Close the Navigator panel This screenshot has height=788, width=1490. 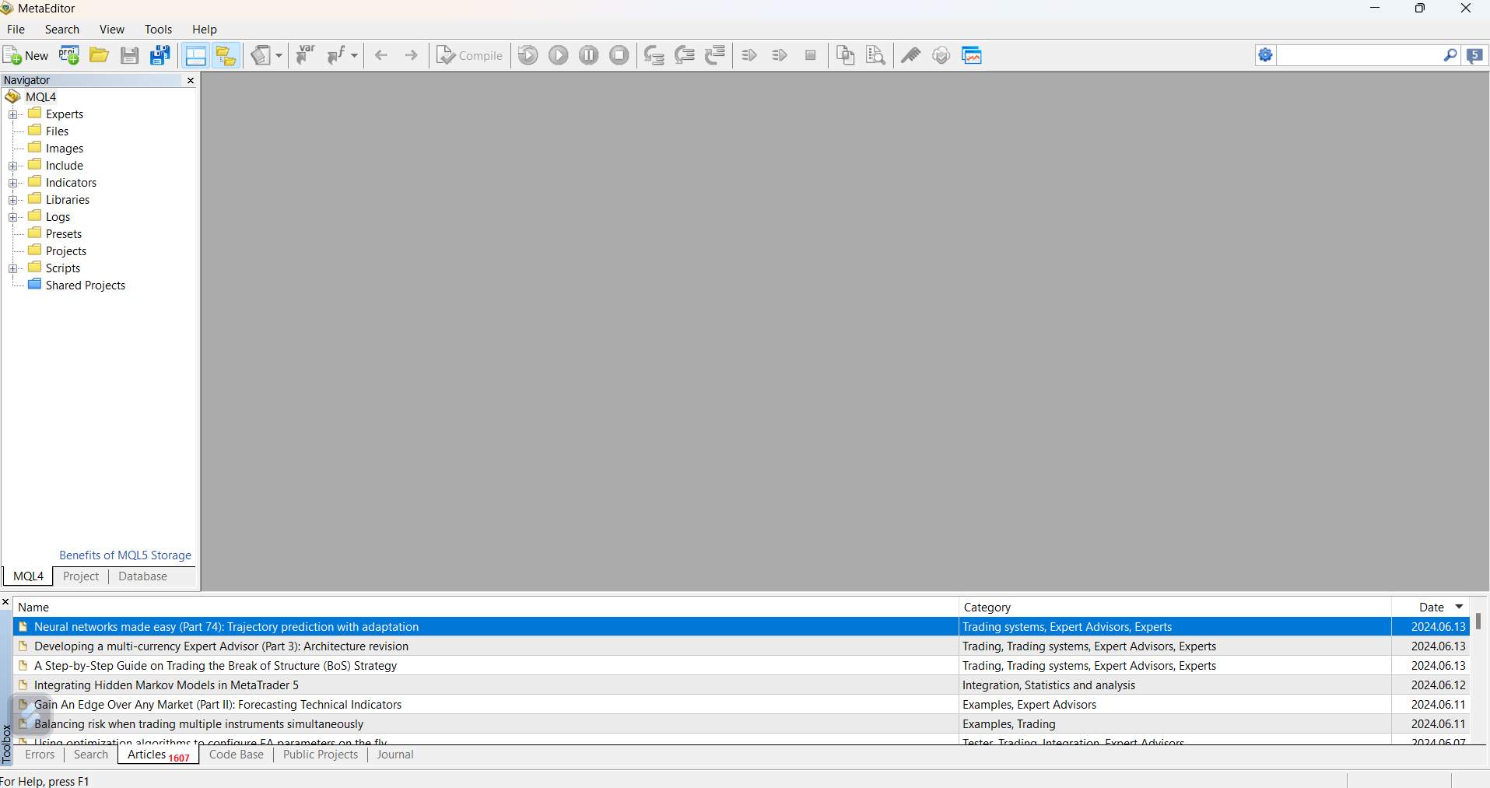click(191, 80)
